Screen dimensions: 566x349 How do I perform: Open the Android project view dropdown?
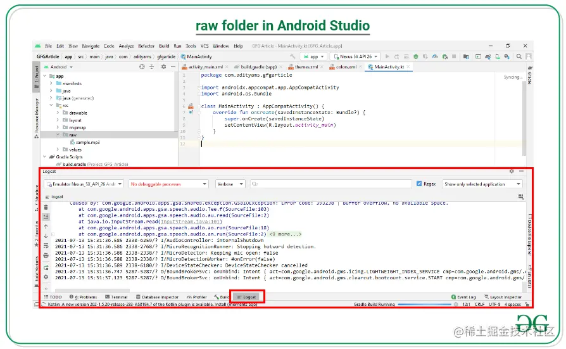(58, 67)
